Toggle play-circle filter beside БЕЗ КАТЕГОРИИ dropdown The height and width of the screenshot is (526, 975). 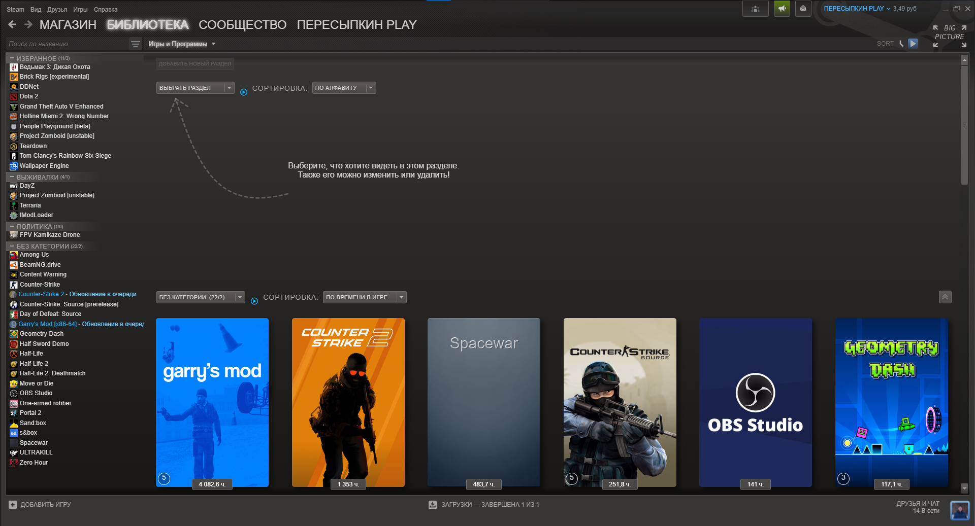click(x=254, y=301)
